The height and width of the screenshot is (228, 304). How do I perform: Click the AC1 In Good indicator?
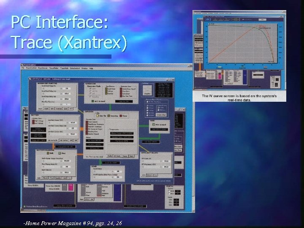click(92, 101)
